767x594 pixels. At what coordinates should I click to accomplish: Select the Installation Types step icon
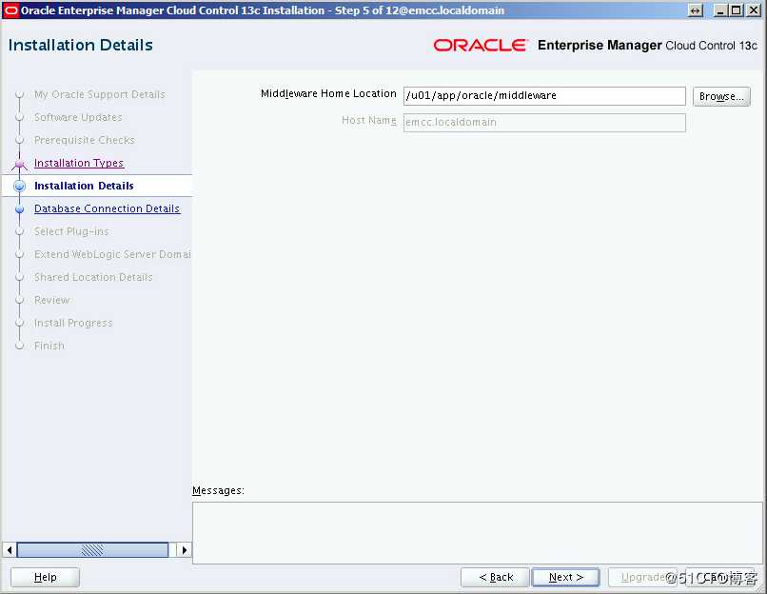coord(20,164)
